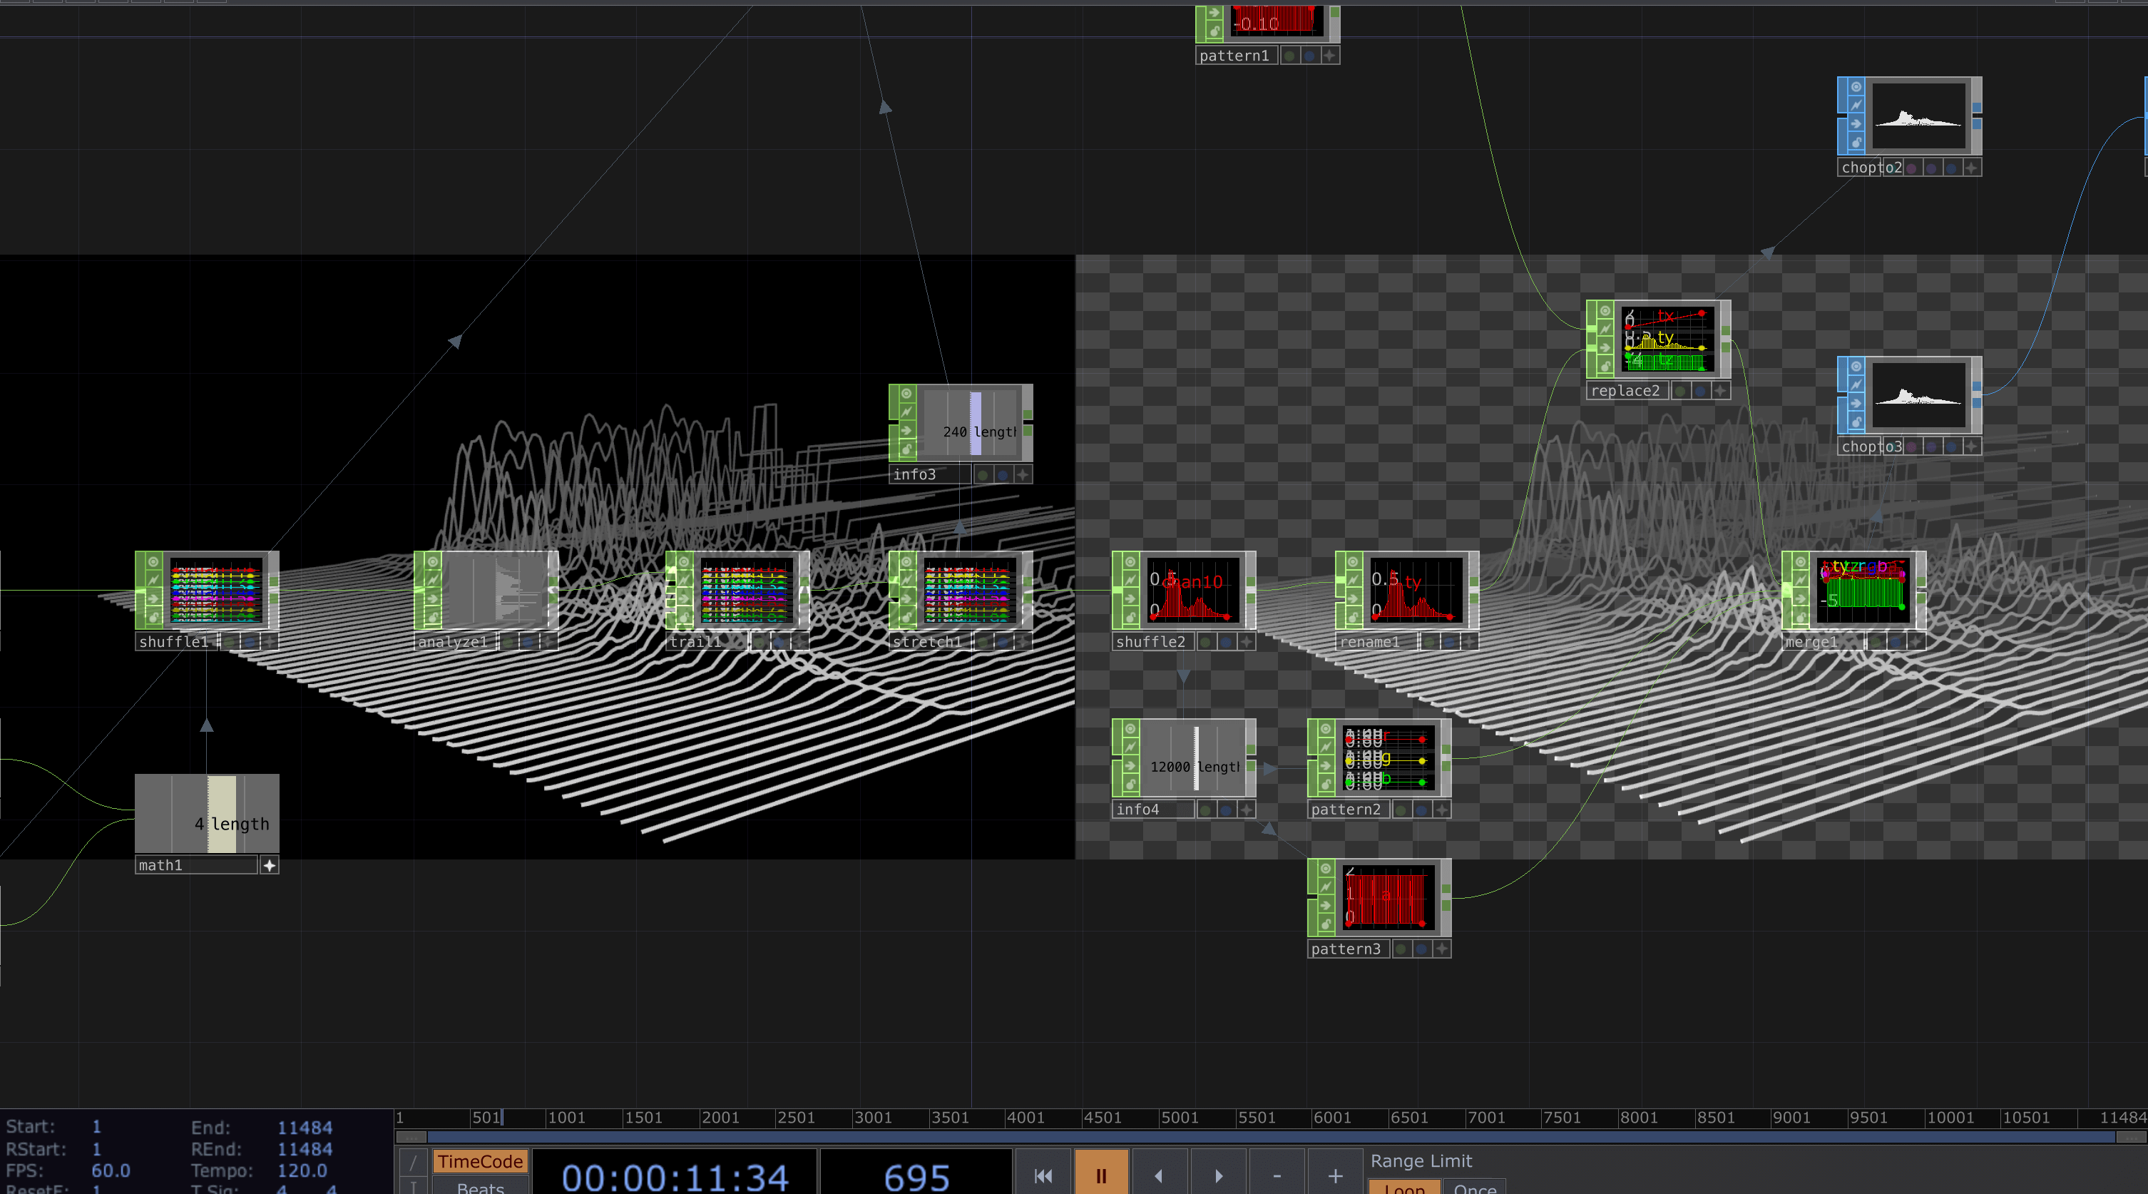Click the viewer circle flag on chopto2
Screen dimensions: 2148x1194
[1856, 87]
